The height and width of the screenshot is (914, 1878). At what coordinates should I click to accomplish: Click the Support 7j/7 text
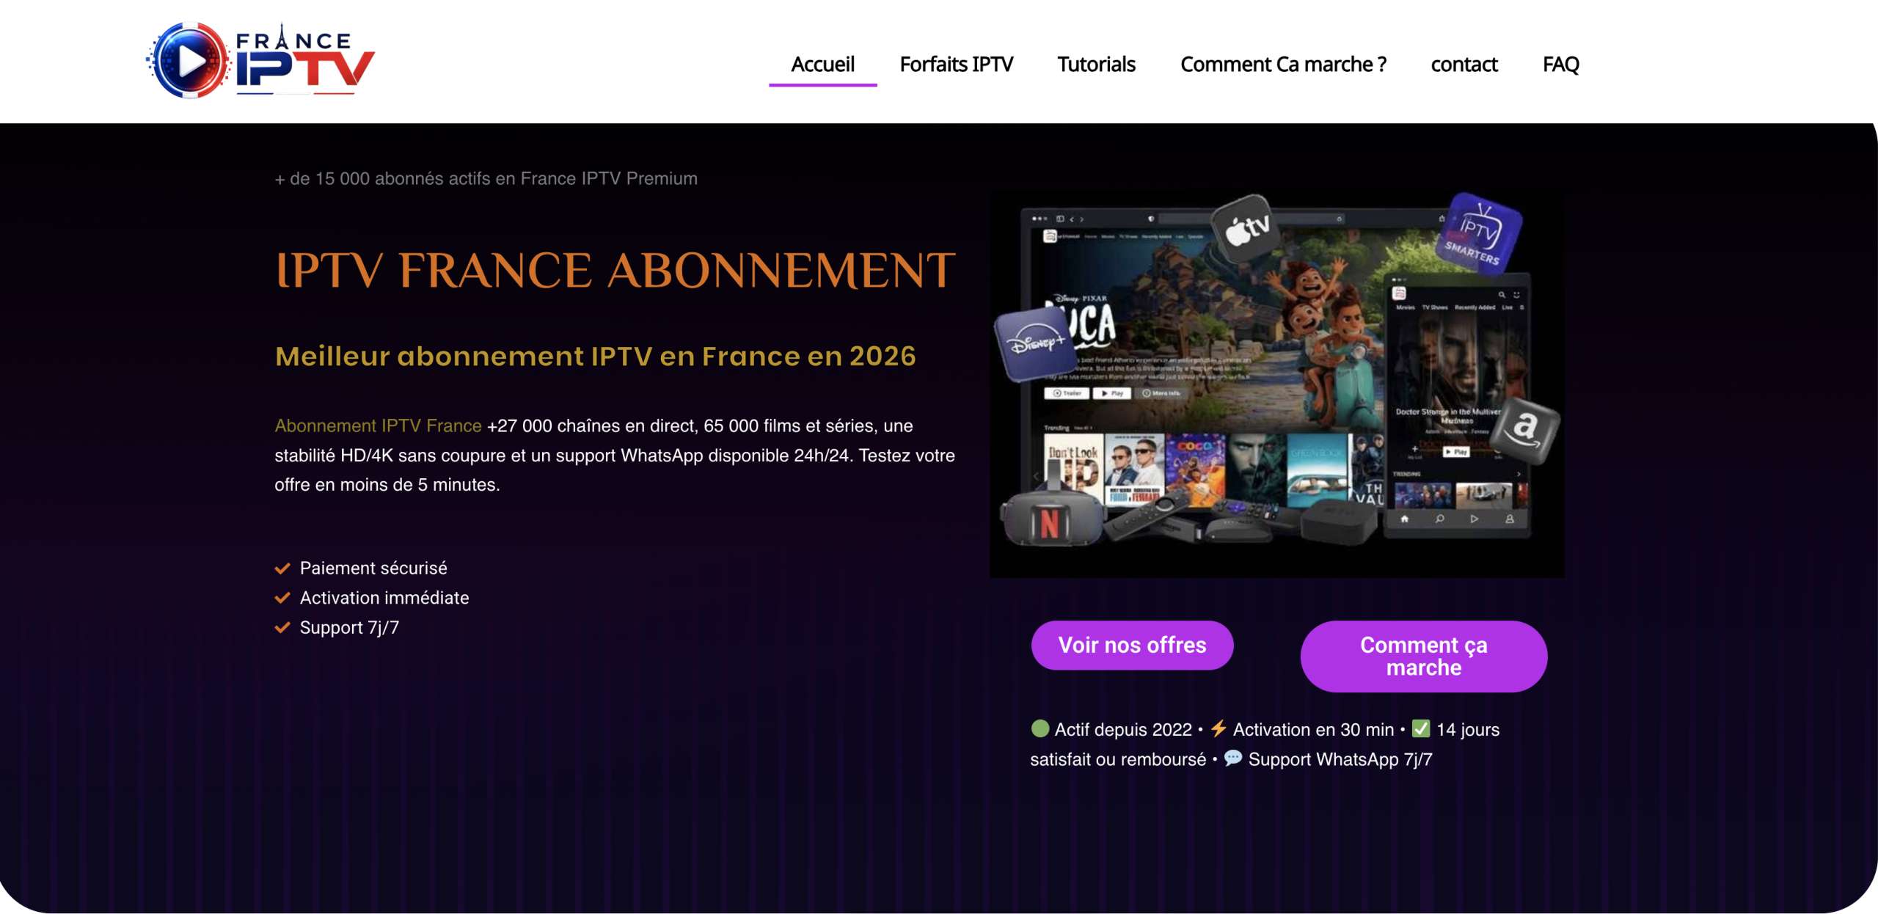pos(349,627)
